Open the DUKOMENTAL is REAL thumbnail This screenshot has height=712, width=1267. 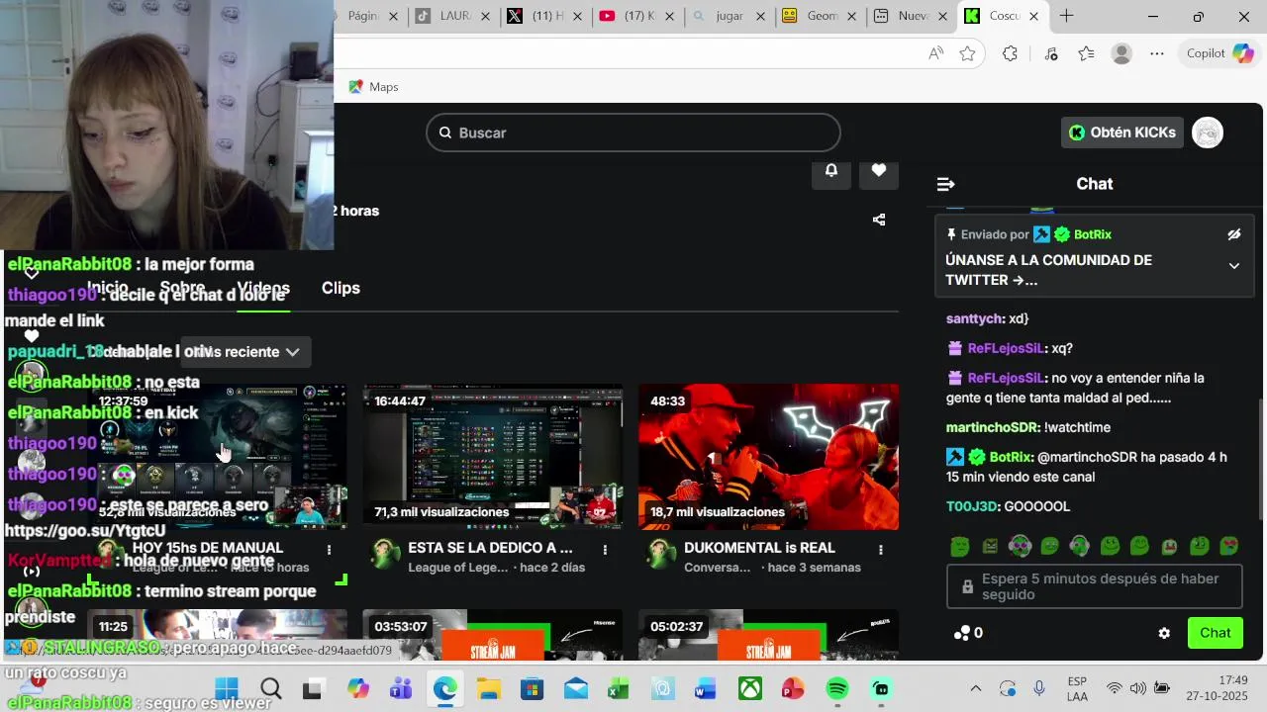point(769,457)
